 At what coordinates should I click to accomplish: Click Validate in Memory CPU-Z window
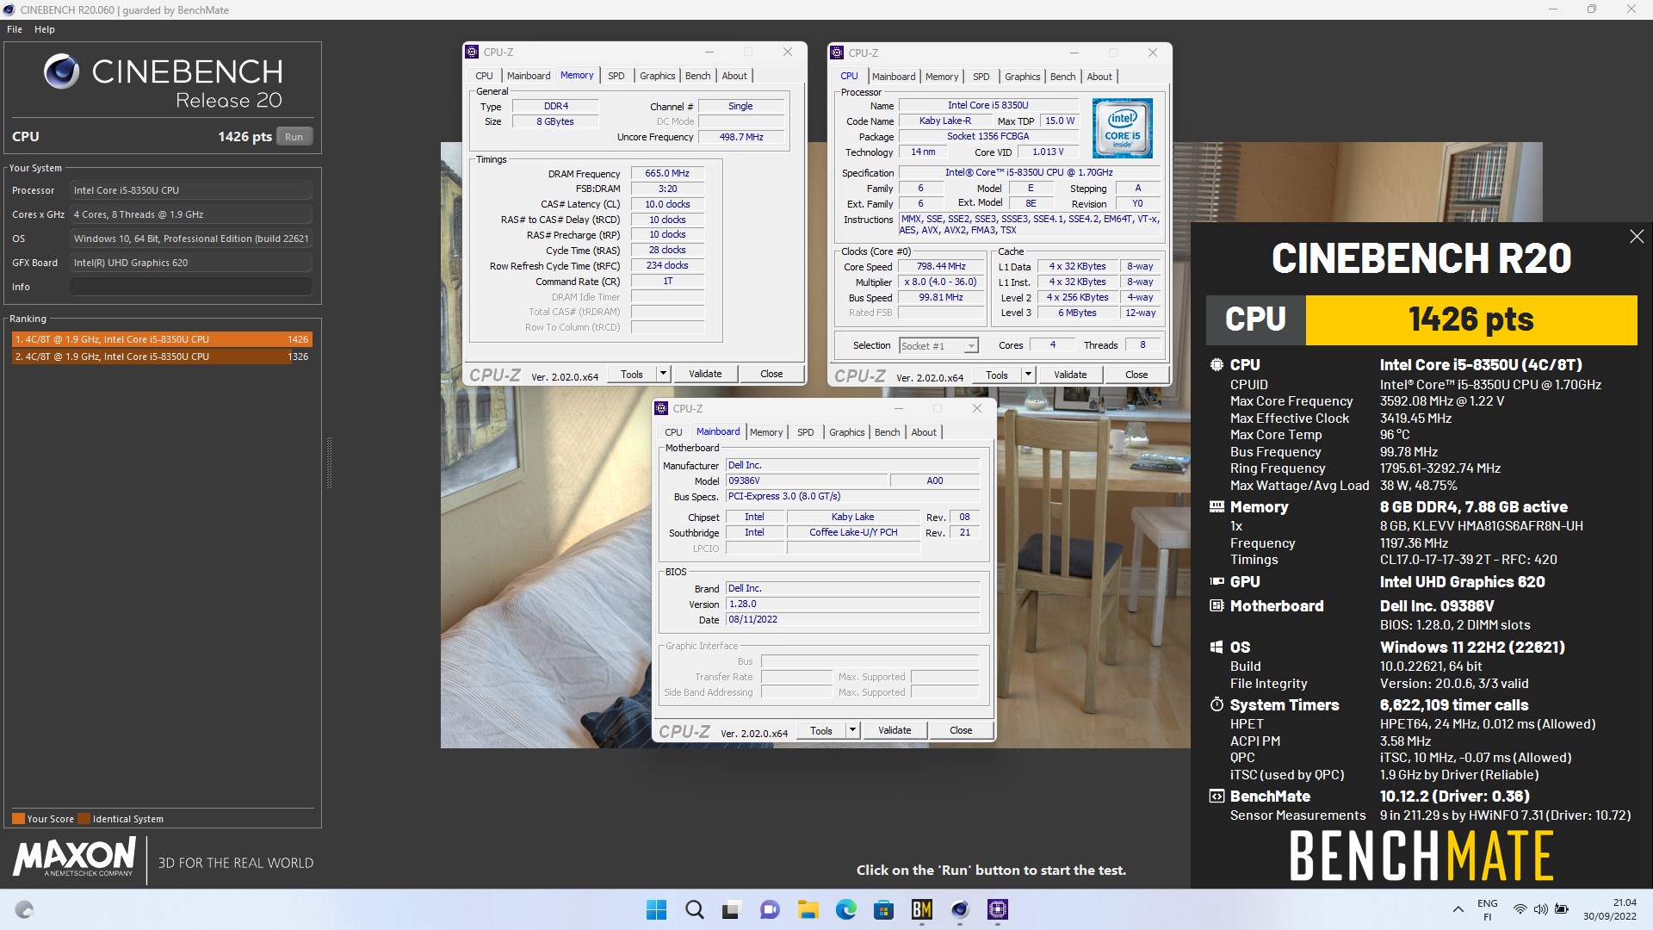click(x=705, y=375)
